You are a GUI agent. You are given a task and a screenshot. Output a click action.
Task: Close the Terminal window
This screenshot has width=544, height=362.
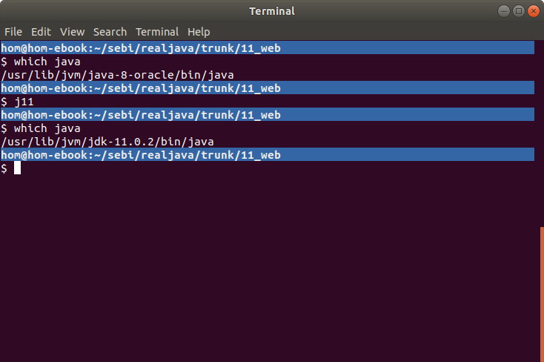coord(534,11)
